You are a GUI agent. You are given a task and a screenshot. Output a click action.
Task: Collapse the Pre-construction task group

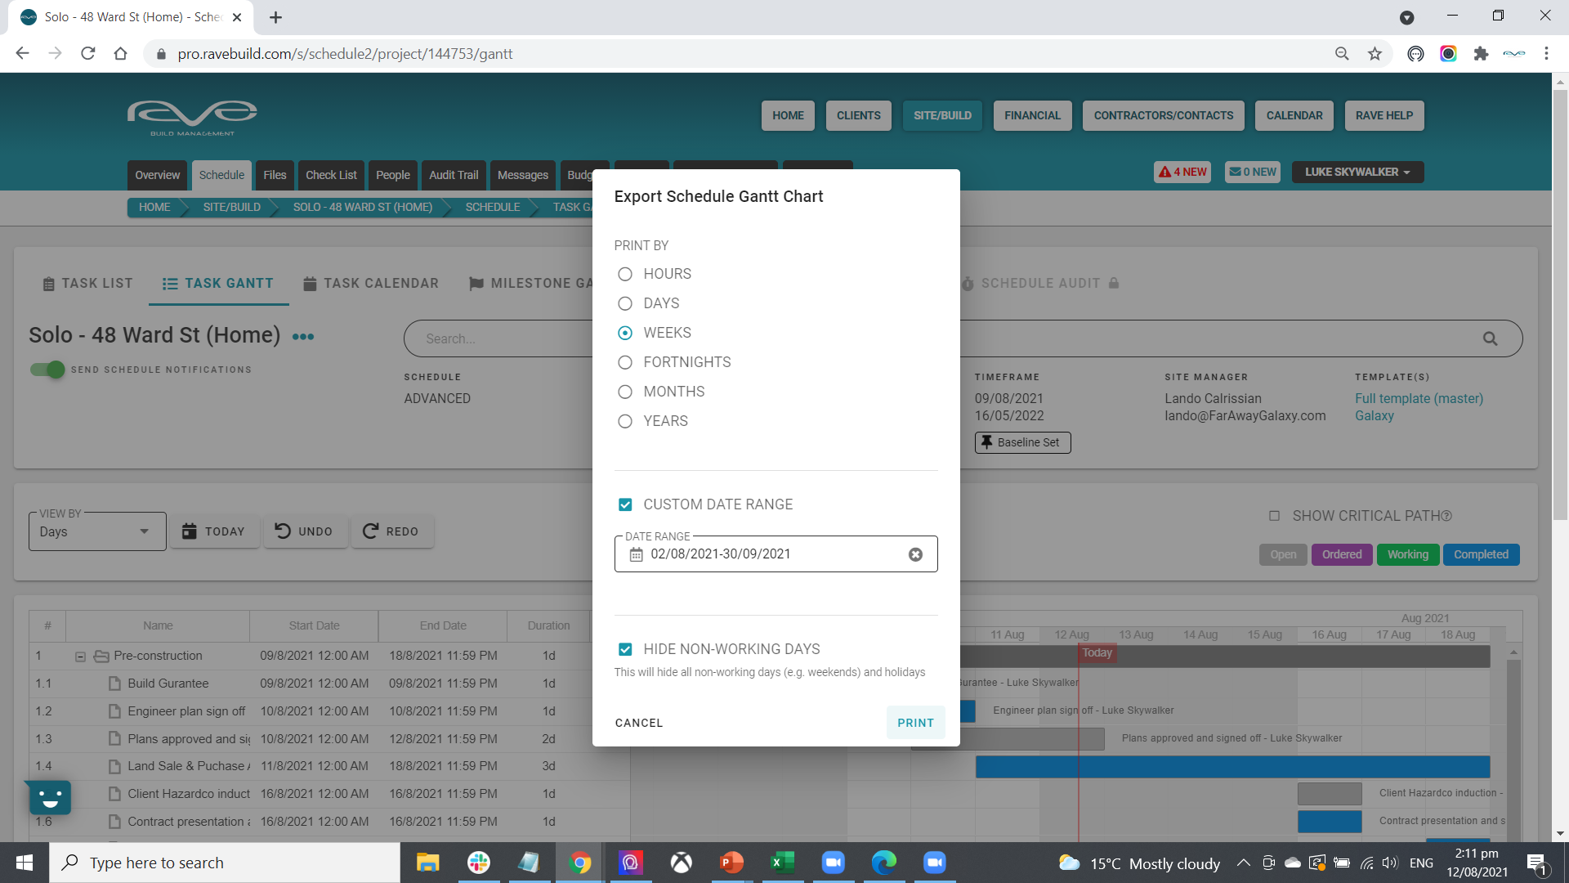click(x=80, y=657)
